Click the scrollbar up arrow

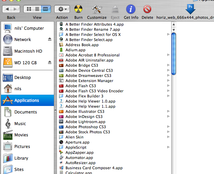pyautogui.click(x=174, y=25)
